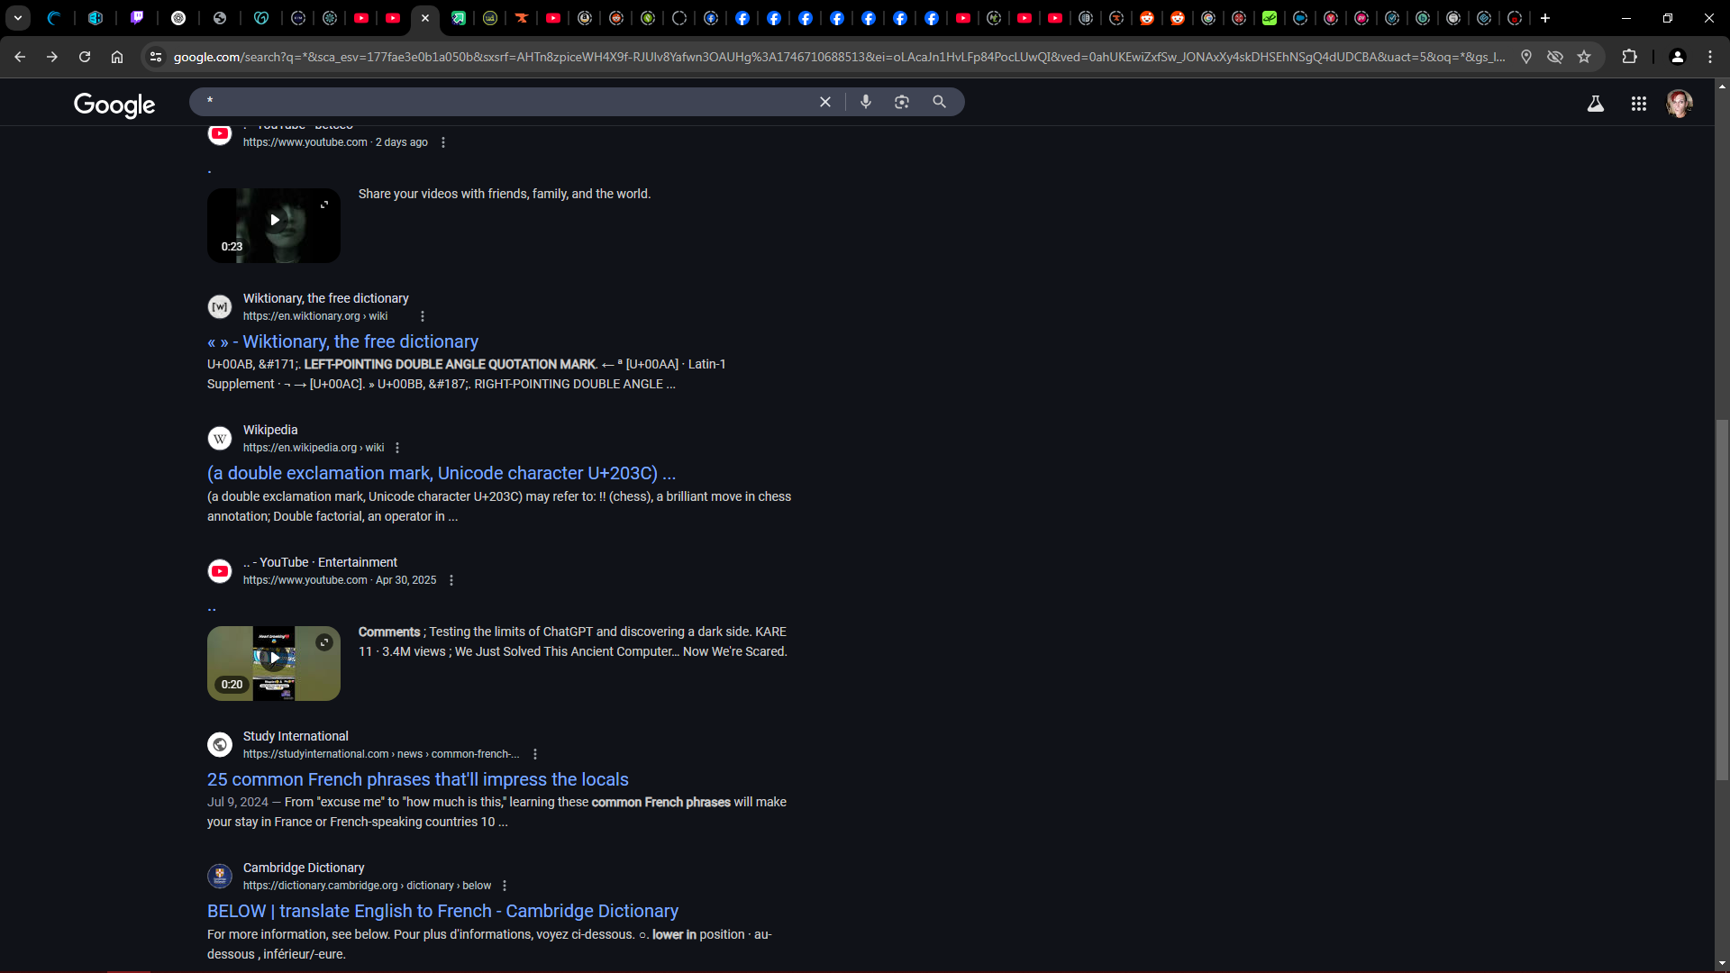Click 'Share your videos with friends' snippet
Viewport: 1730px width, 973px height.
(505, 194)
